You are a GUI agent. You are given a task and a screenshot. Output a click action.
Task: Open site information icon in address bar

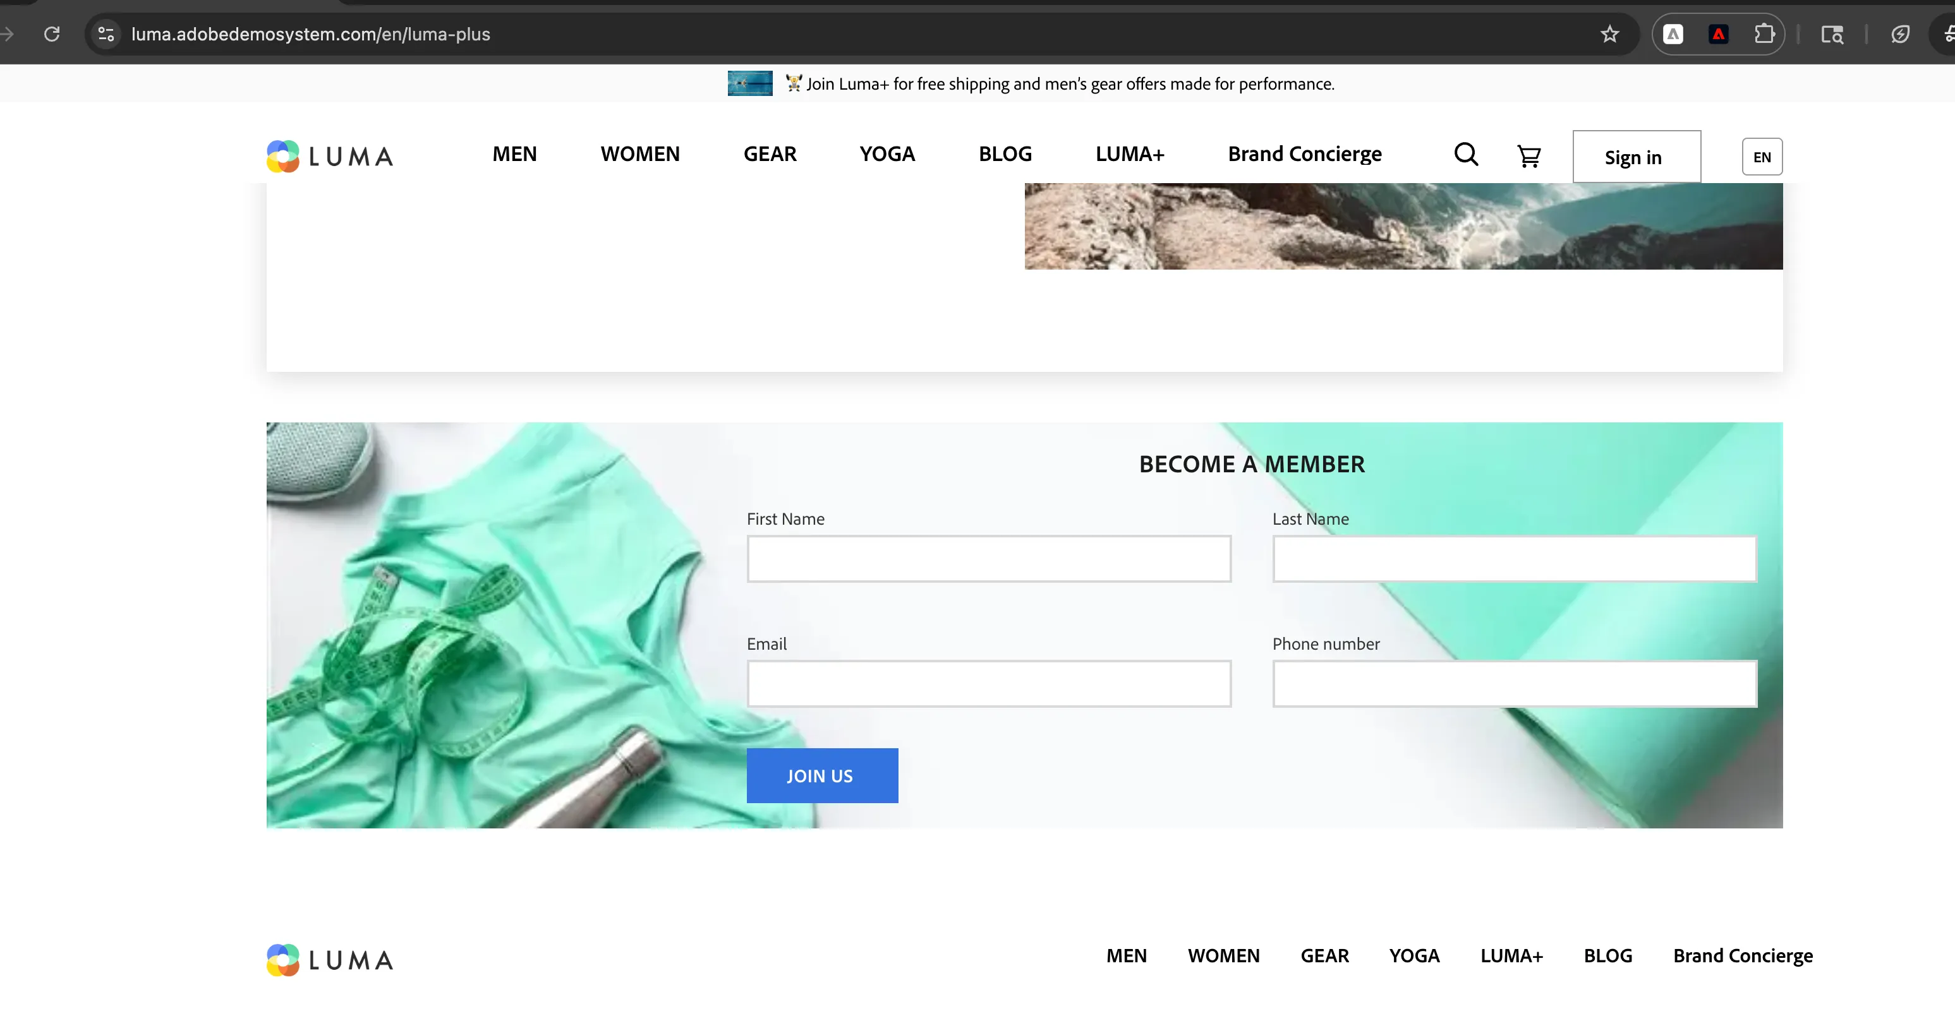106,34
